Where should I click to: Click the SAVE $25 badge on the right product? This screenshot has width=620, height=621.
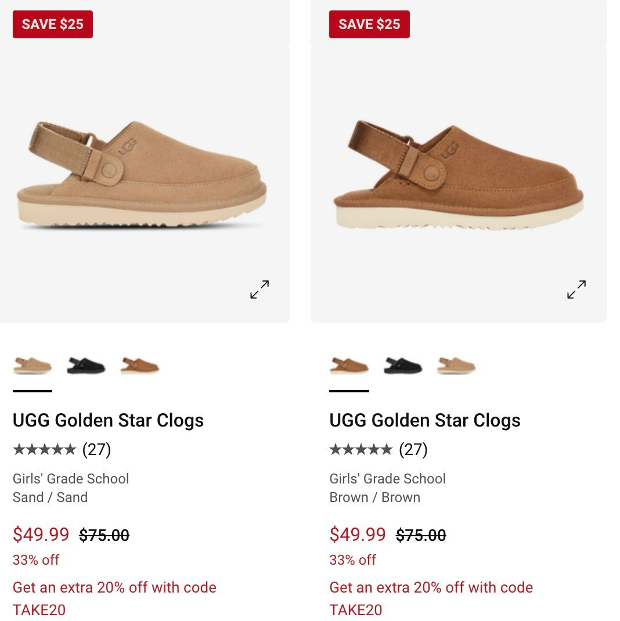coord(369,24)
